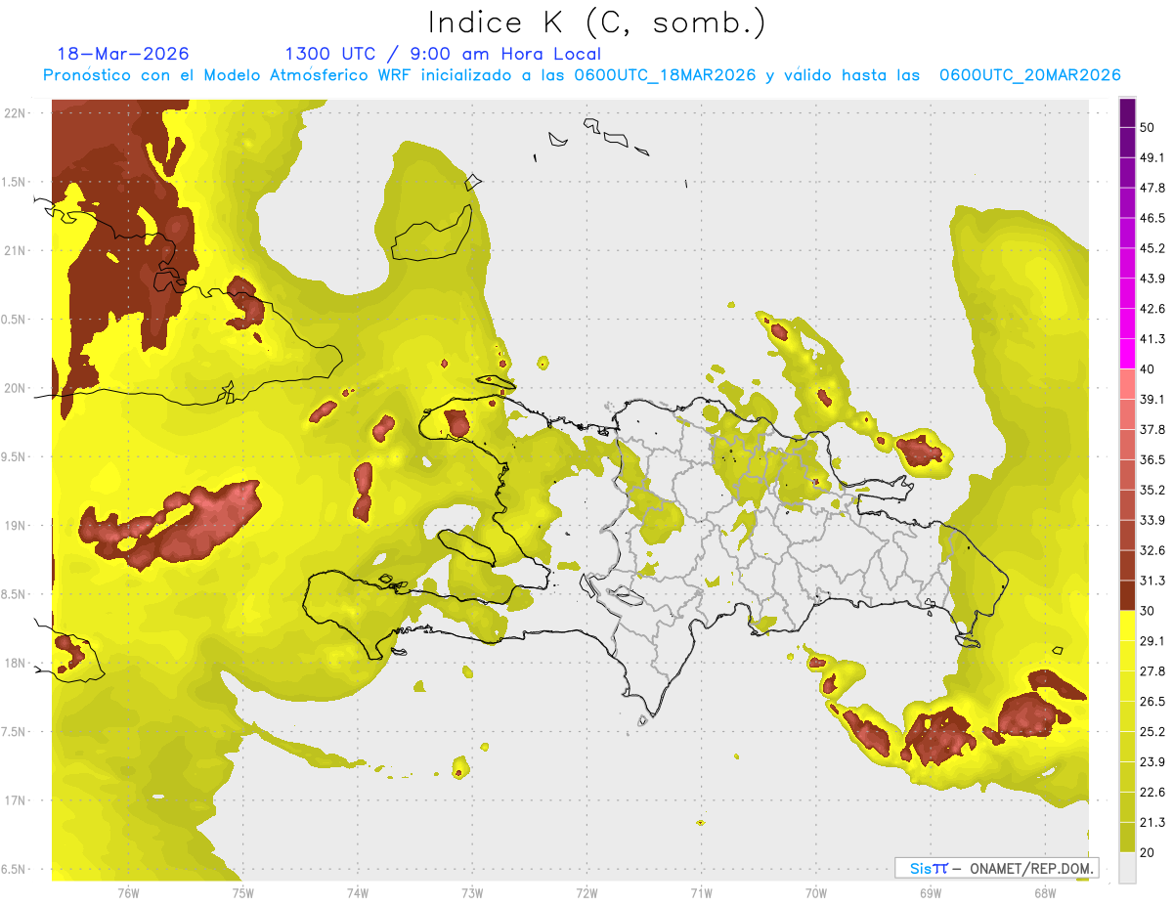This screenshot has height=906, width=1173.
Task: Click the 17N latitude axis label
Action: 14,800
